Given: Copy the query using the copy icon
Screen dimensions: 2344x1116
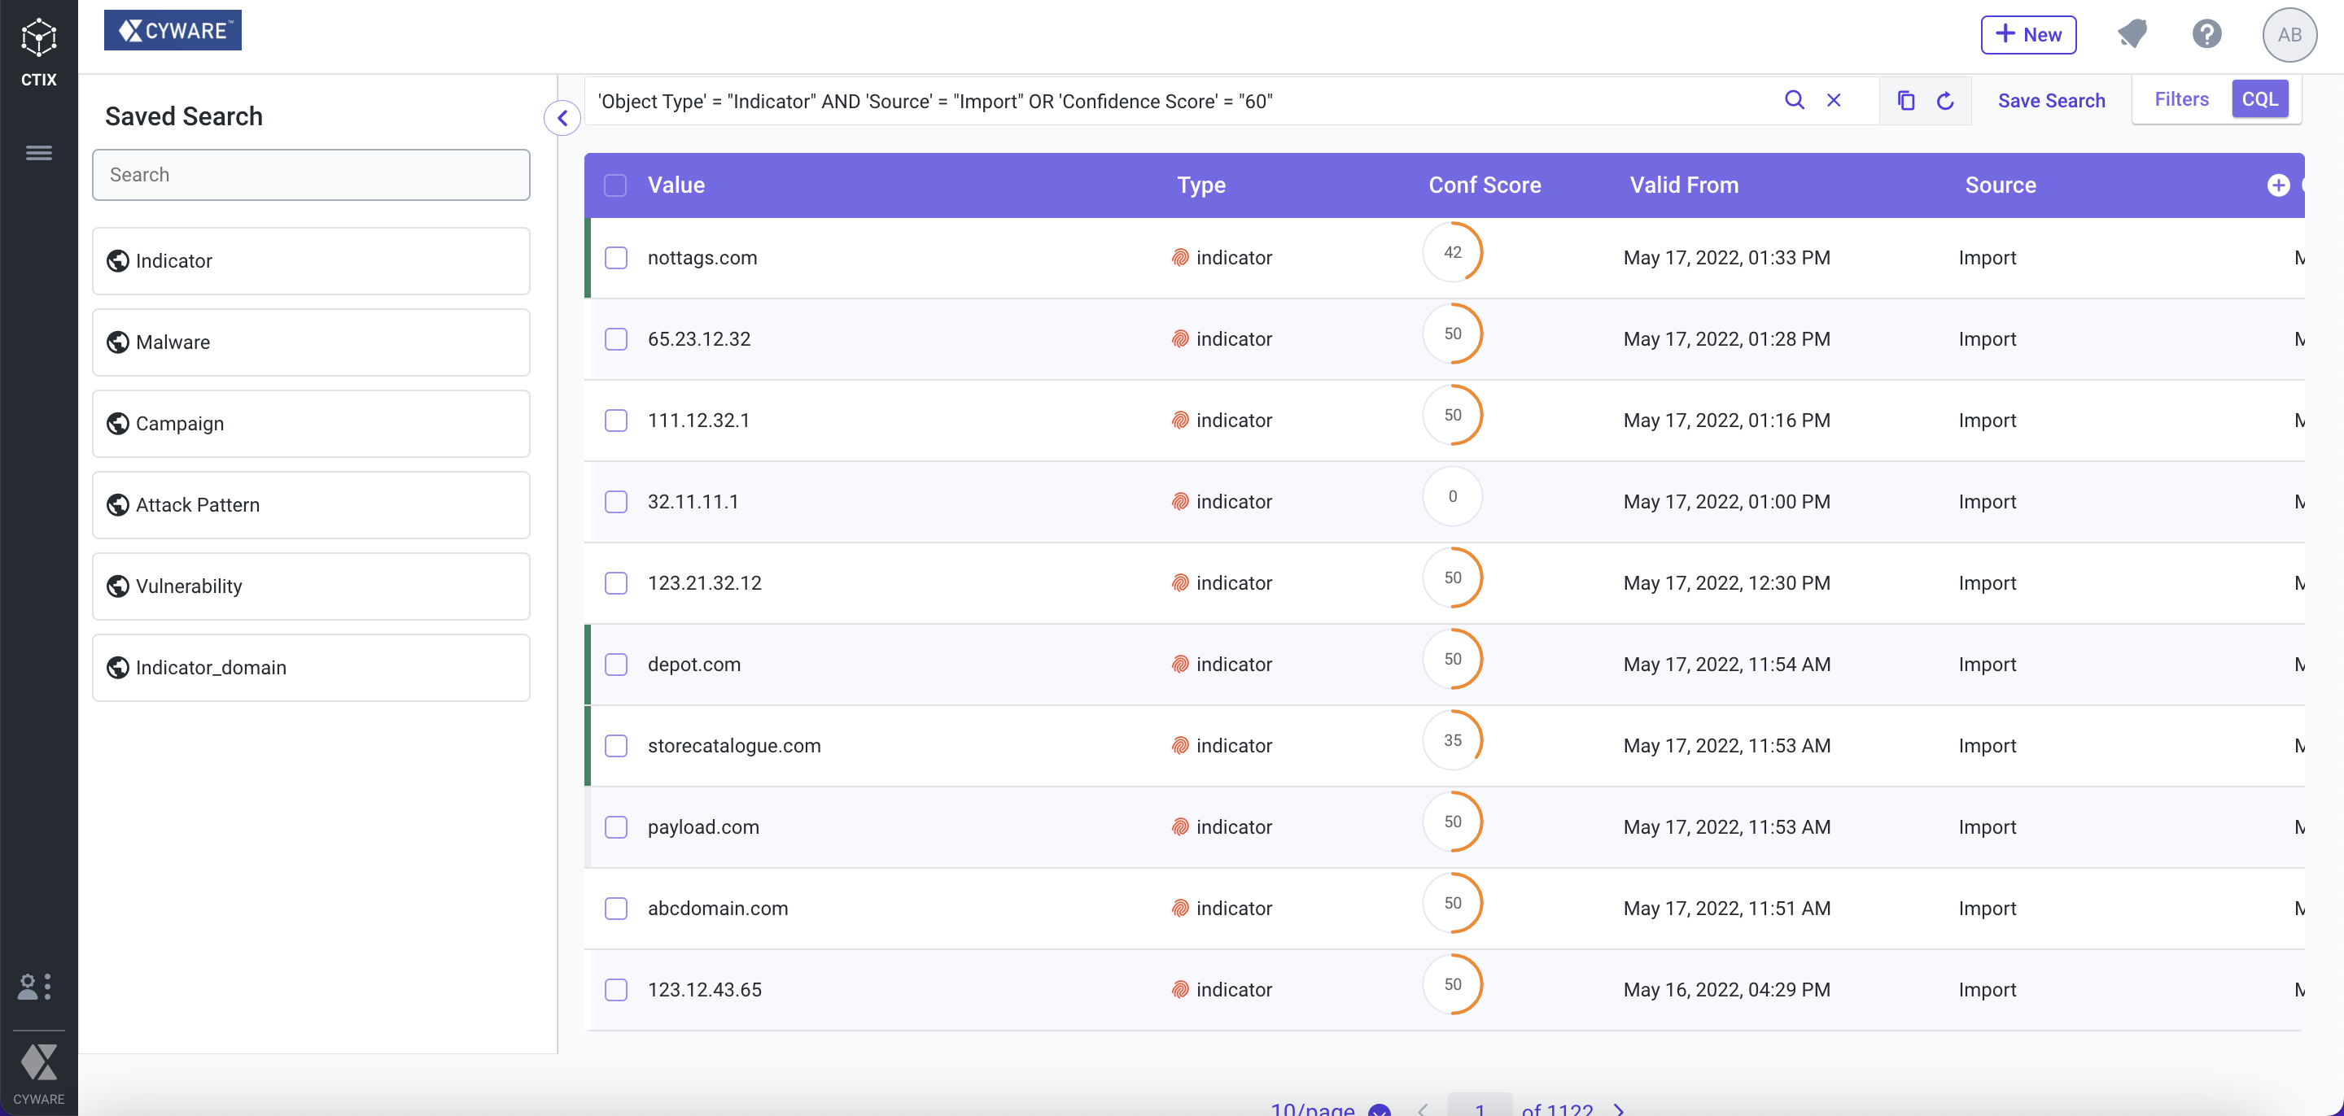Looking at the screenshot, I should coord(1905,100).
